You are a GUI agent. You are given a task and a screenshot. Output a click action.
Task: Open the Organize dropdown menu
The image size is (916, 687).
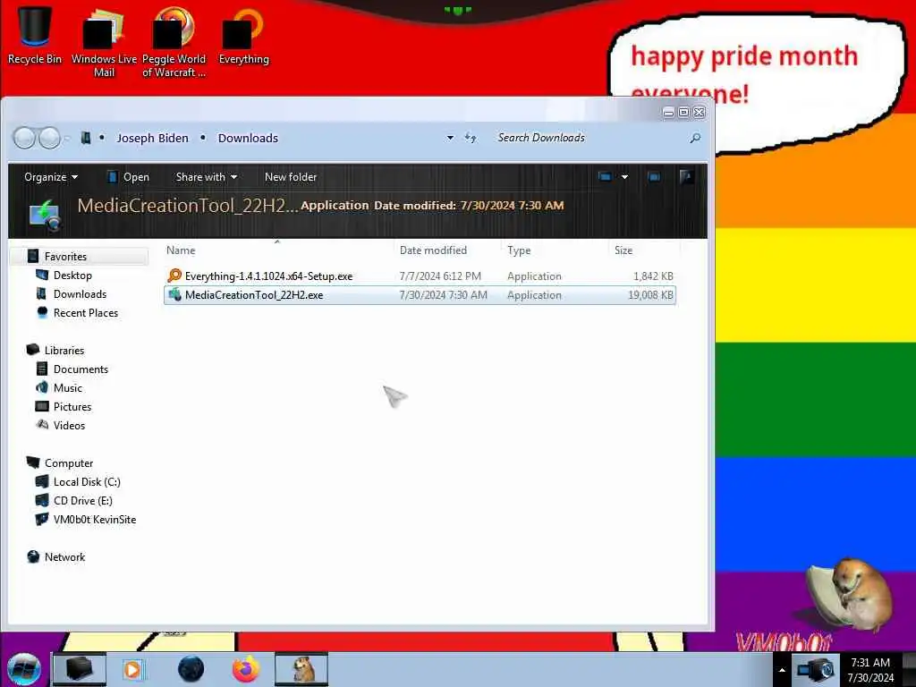(51, 176)
